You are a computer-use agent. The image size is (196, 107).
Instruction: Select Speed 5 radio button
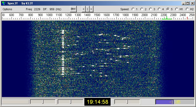pyautogui.click(x=168, y=9)
